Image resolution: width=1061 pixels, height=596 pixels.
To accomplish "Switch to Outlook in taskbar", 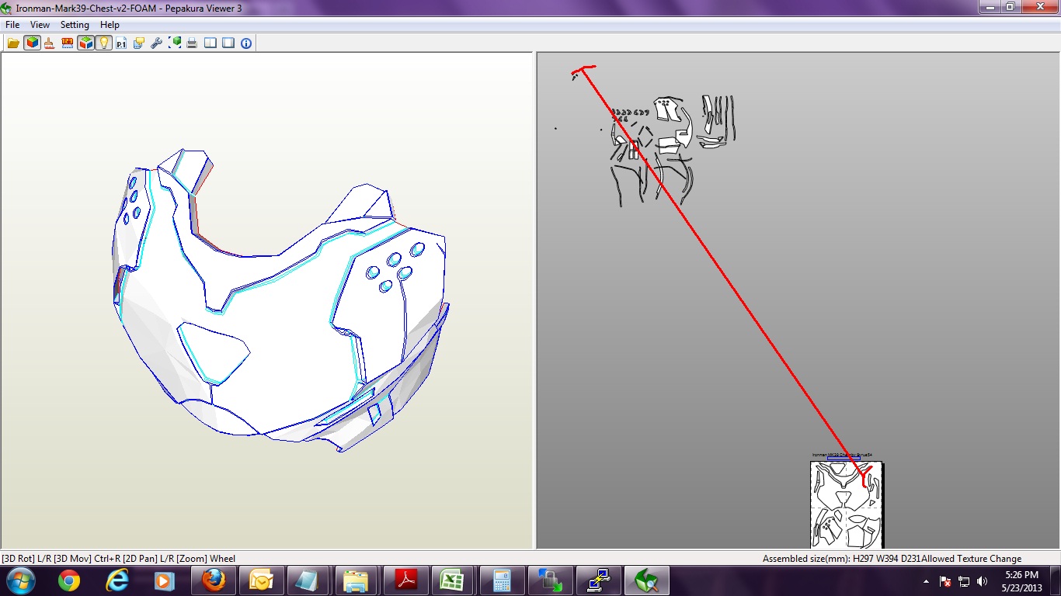I will click(261, 580).
